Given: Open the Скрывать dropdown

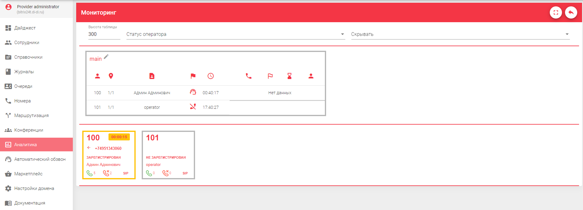Looking at the screenshot, I should point(460,34).
